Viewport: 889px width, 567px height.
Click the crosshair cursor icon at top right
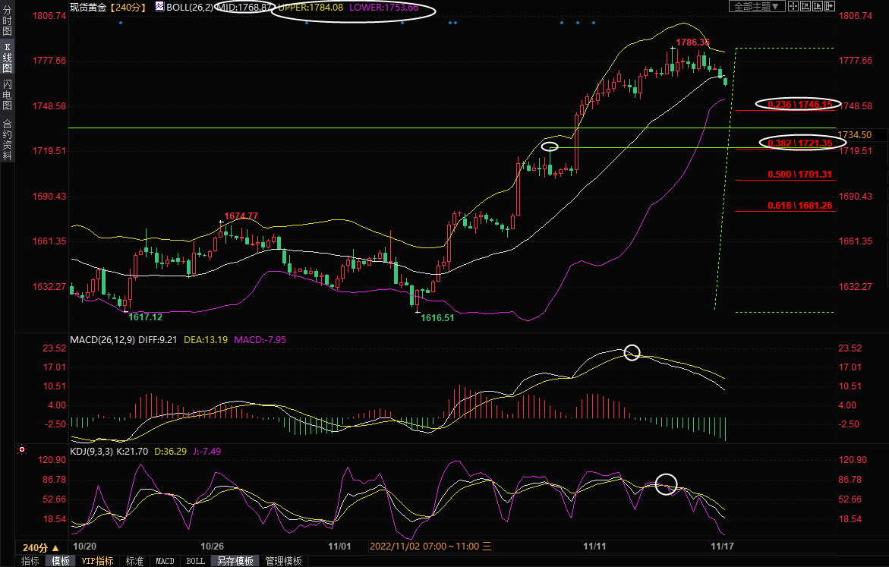pyautogui.click(x=793, y=6)
